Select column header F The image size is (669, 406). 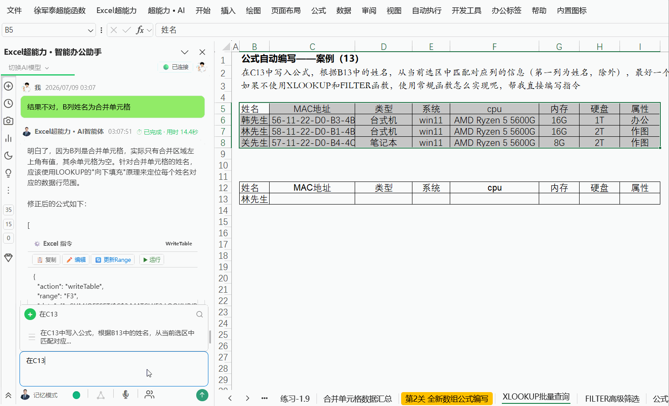pos(494,46)
